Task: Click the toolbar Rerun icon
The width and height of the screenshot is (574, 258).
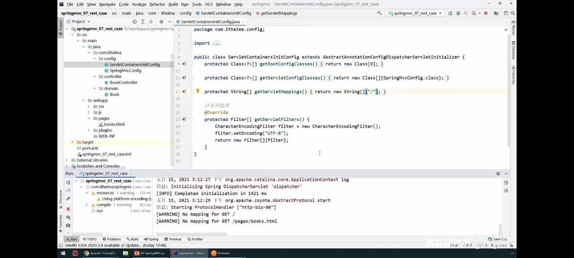Action: pyautogui.click(x=450, y=13)
